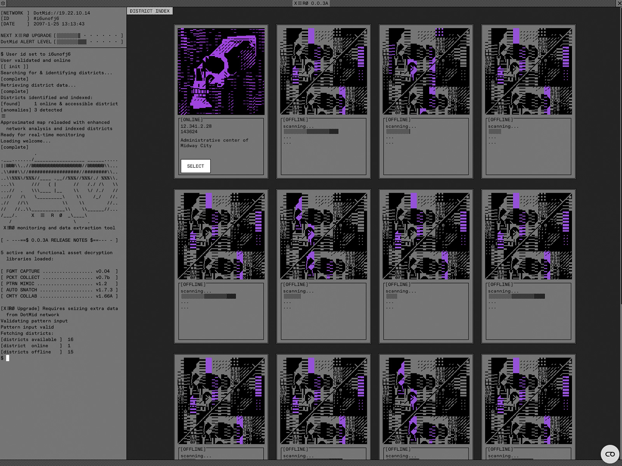The height and width of the screenshot is (466, 622).
Task: Click the PCKT COLLECT library entry
Action: (59, 277)
